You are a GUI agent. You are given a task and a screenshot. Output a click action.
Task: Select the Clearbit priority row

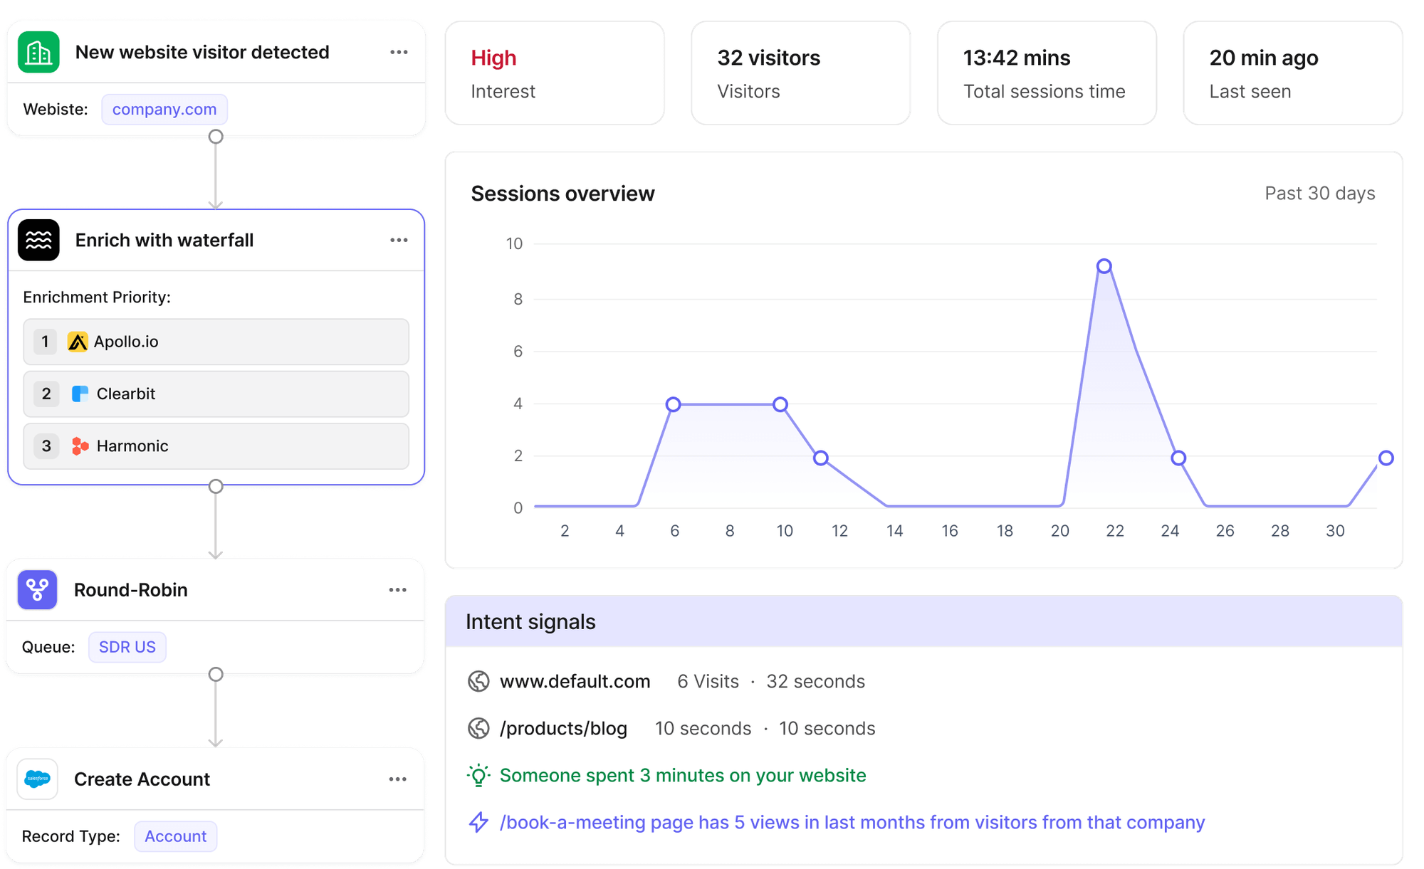click(216, 394)
